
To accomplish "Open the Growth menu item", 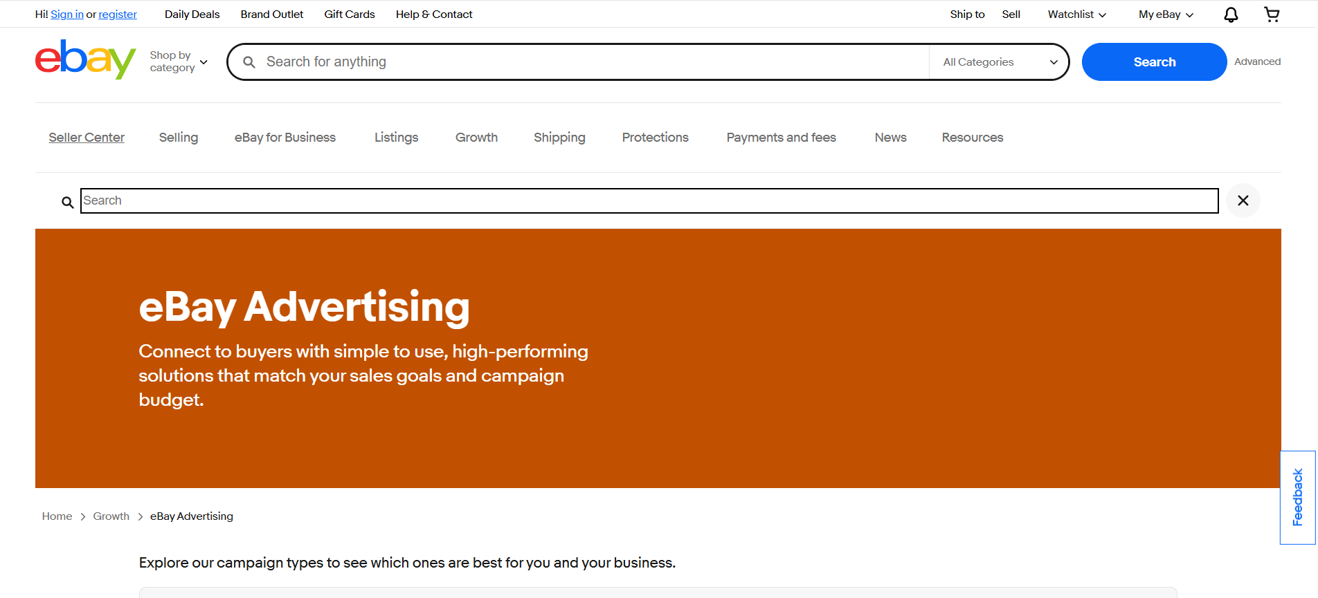I will (476, 138).
